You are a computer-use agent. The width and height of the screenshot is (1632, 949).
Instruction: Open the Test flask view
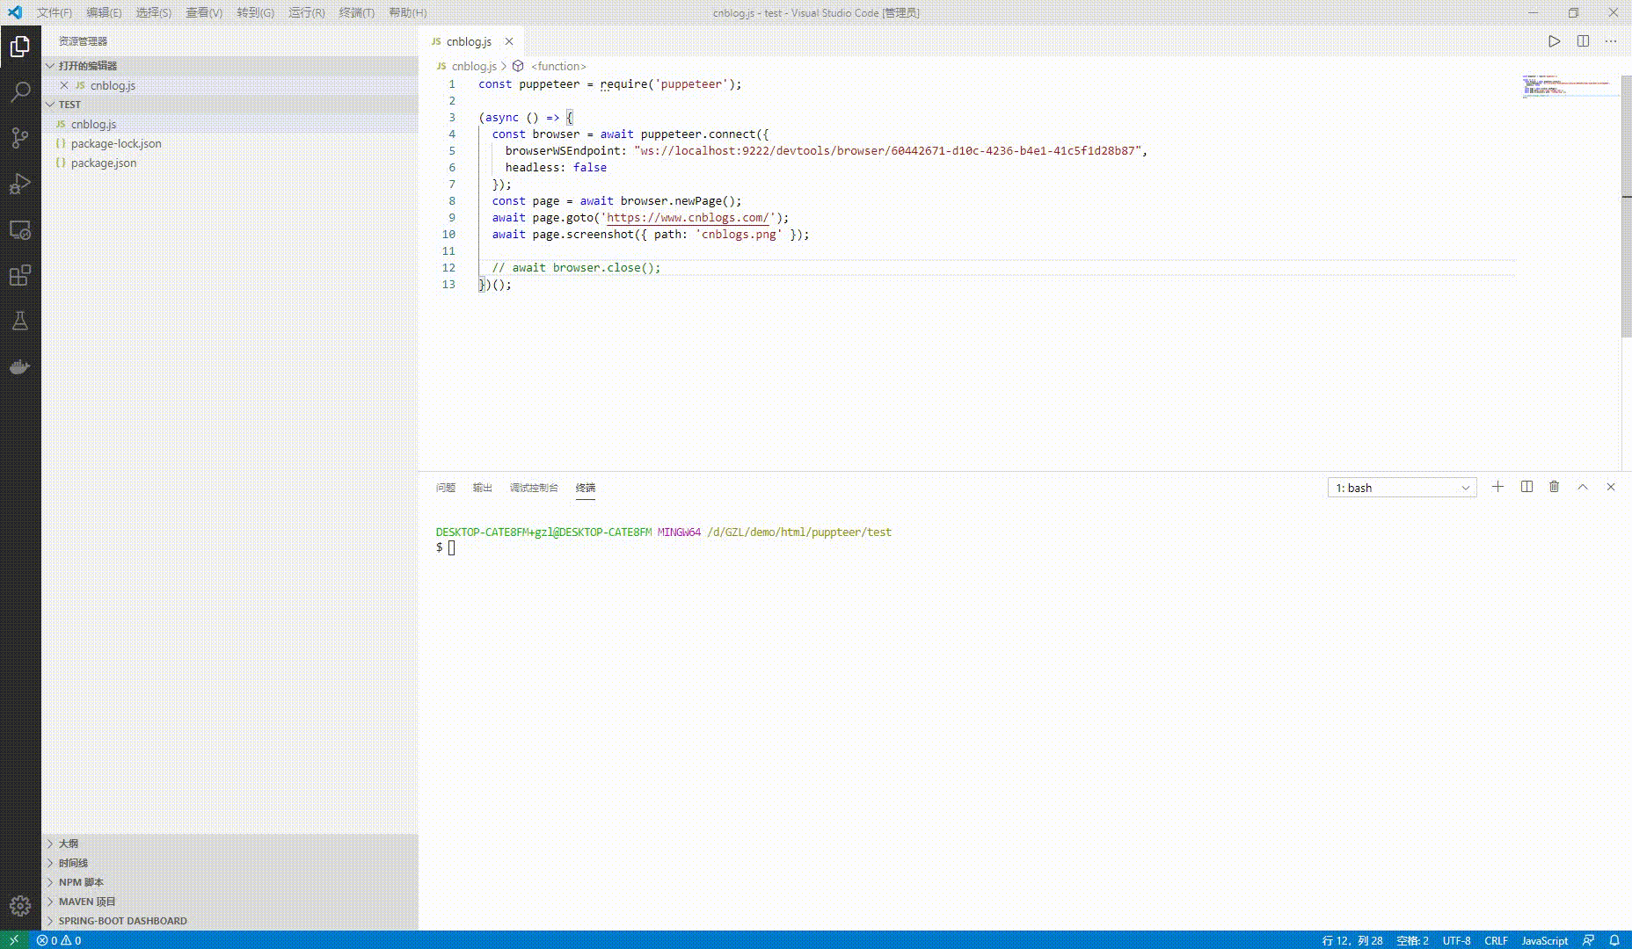20,321
